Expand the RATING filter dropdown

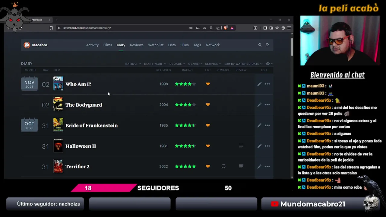133,64
